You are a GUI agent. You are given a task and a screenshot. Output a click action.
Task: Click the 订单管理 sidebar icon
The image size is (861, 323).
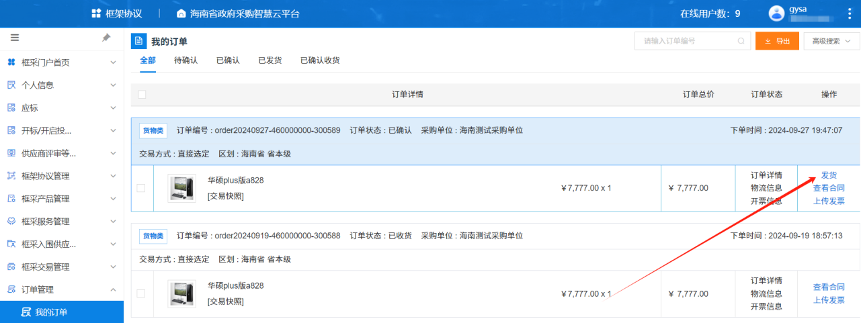11,289
